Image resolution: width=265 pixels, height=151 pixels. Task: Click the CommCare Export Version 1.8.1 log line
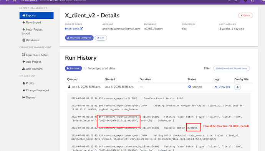pyautogui.click(x=128, y=98)
